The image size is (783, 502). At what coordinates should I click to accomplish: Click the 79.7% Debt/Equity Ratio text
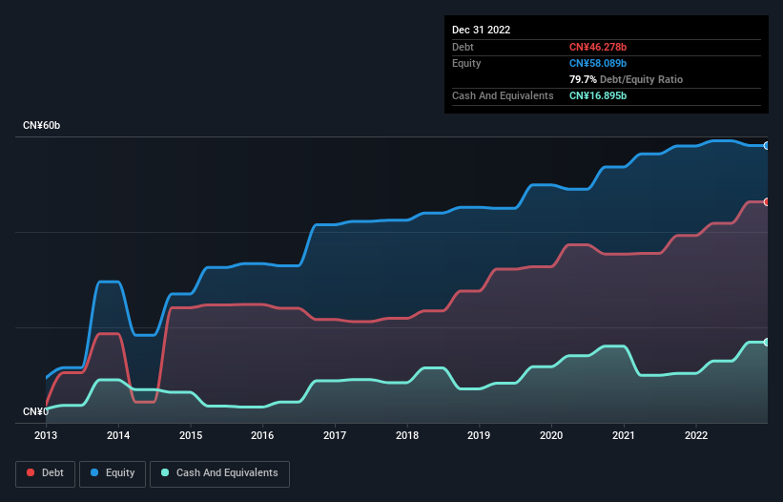[x=627, y=79]
